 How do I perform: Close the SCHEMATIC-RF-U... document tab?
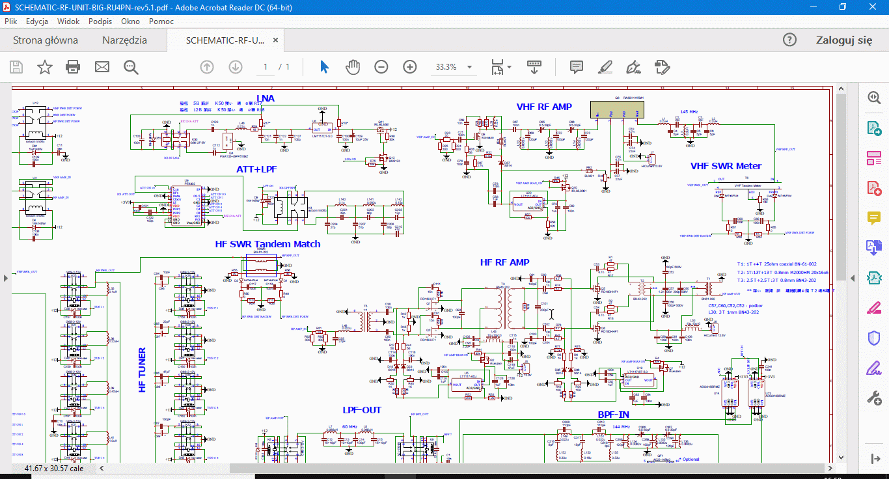[x=275, y=40]
